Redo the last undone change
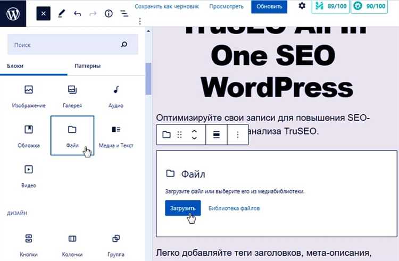Screen dimensions: 399x261 [x=93, y=13]
